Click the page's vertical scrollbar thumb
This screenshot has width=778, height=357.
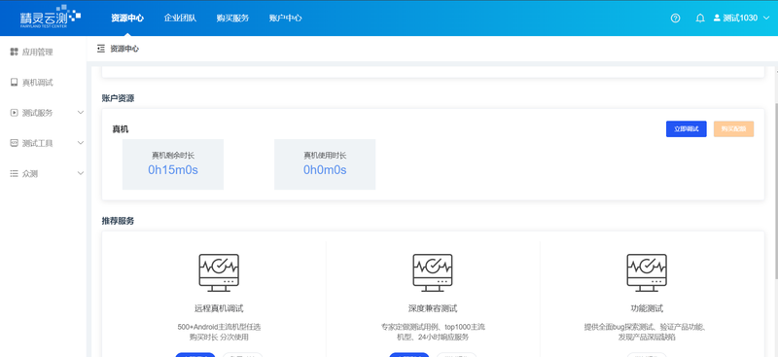775,192
